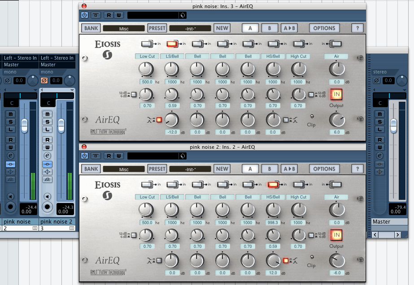
Task: Open OPTIONS in bottom AirEQ
Action: point(324,169)
